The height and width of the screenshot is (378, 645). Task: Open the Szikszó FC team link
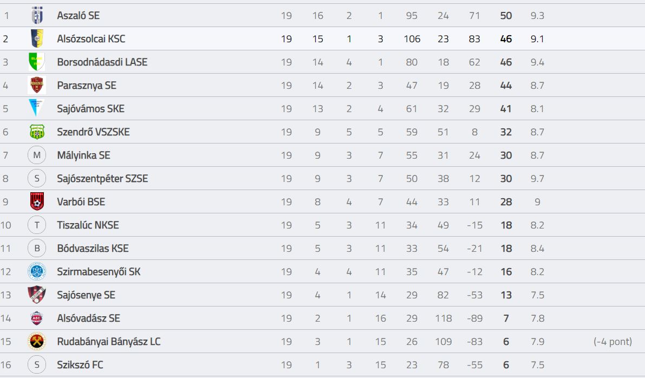point(80,365)
